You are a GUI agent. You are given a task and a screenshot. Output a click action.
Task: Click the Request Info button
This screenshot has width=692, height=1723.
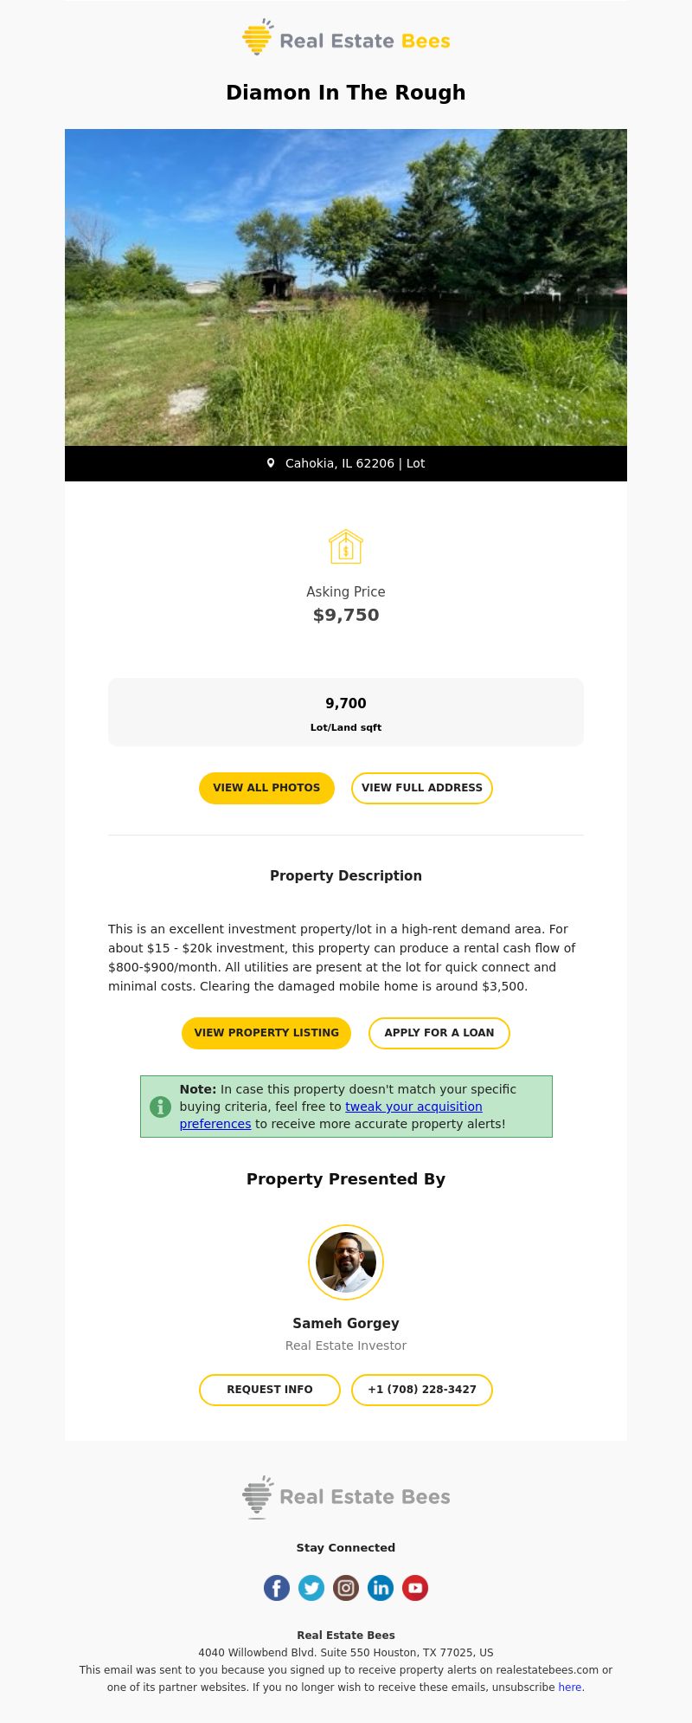pyautogui.click(x=270, y=1390)
